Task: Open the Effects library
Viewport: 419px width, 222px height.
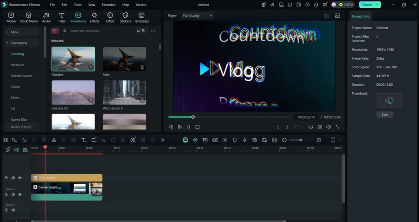Action: (94, 18)
